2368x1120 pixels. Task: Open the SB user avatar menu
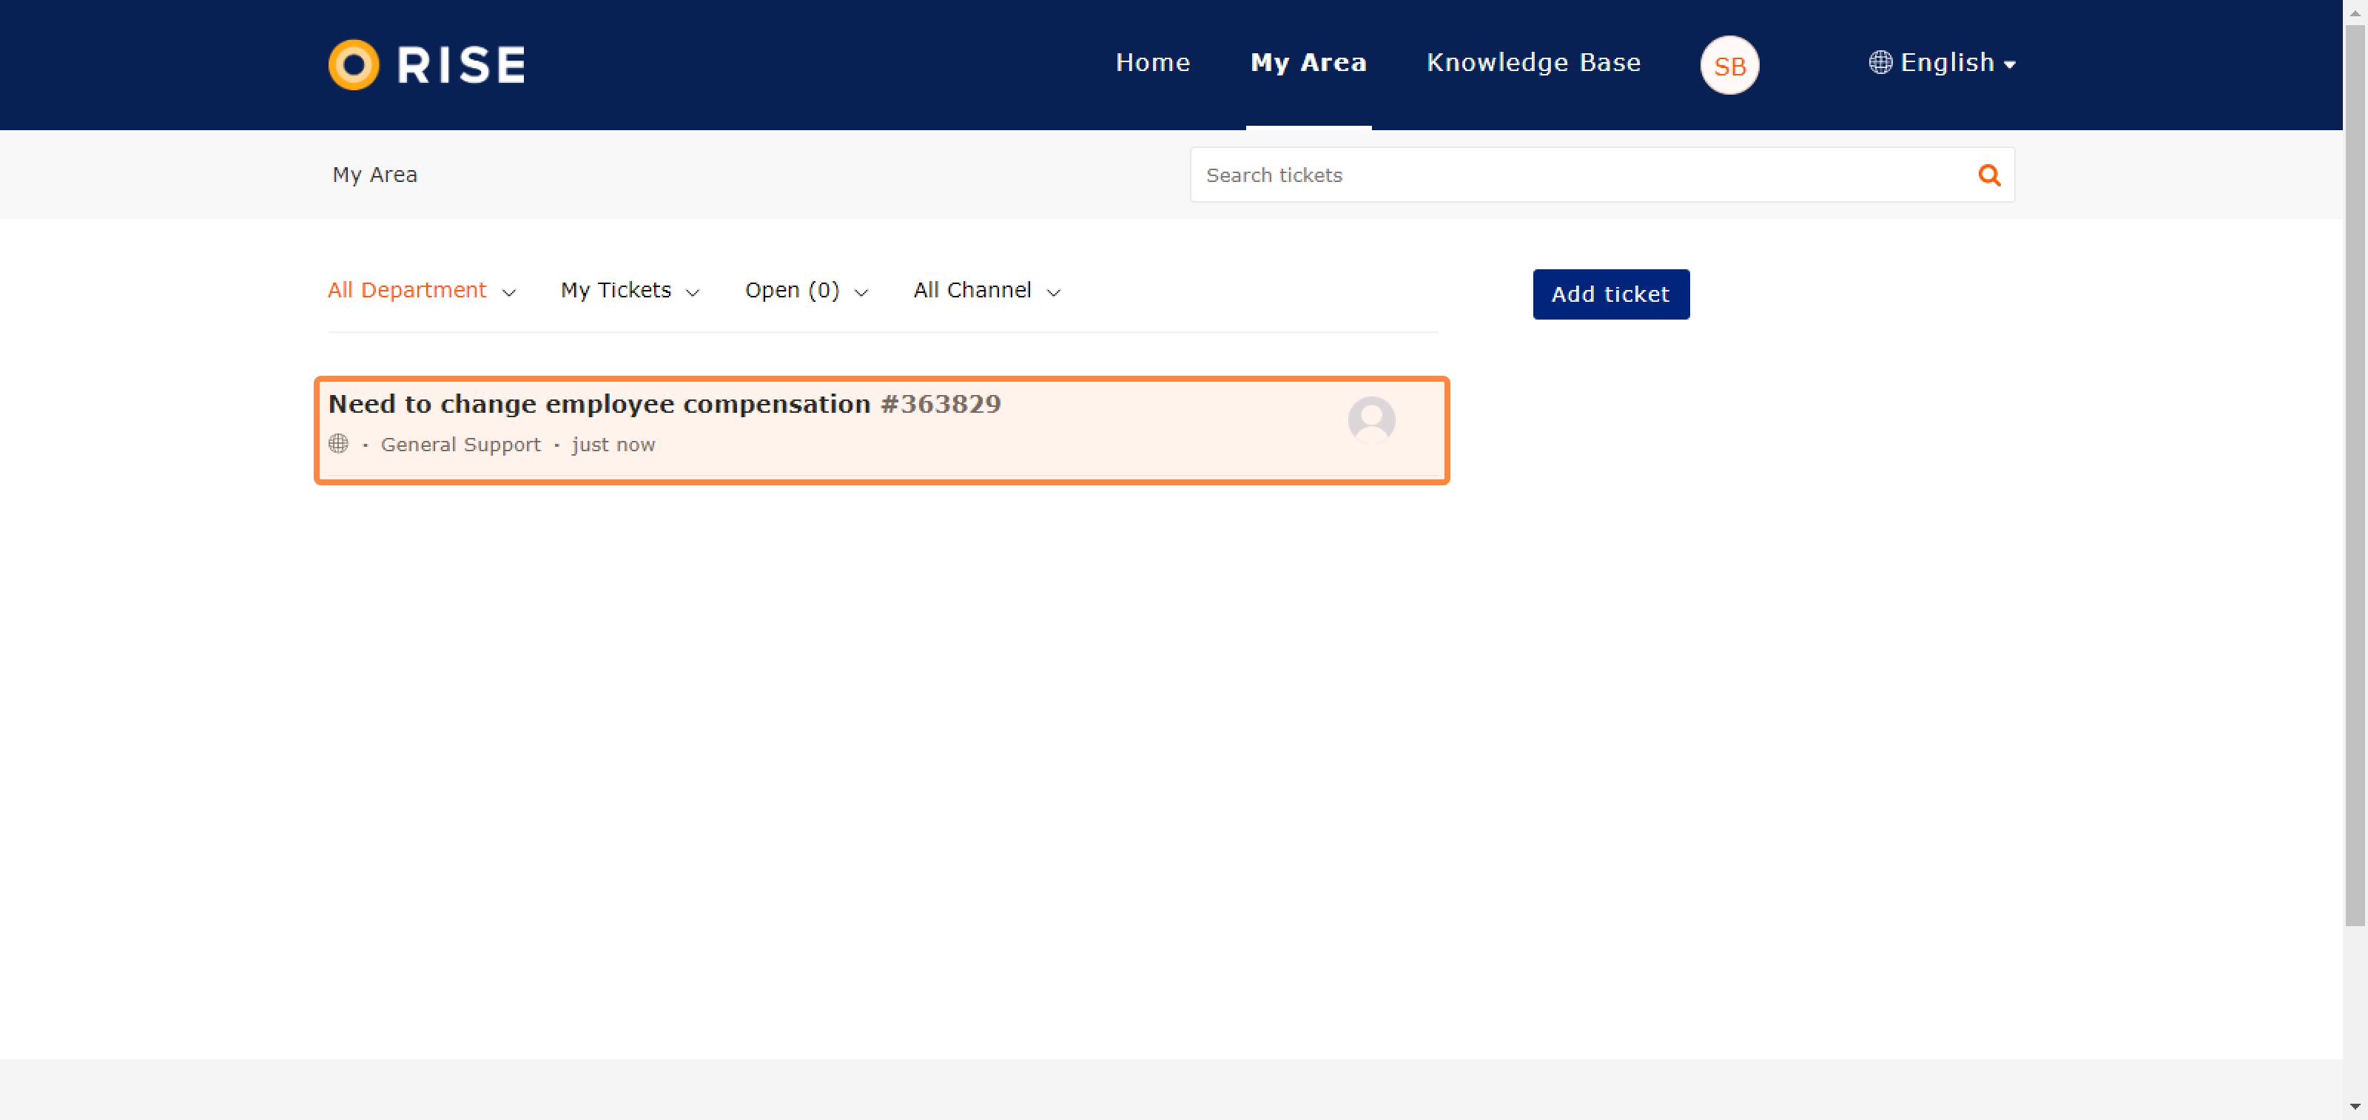1729,65
